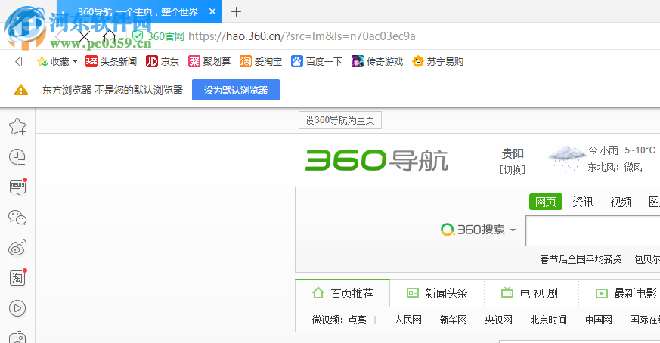This screenshot has height=343, width=660.
Task: Open the news sidebar icon
Action: (x=17, y=187)
